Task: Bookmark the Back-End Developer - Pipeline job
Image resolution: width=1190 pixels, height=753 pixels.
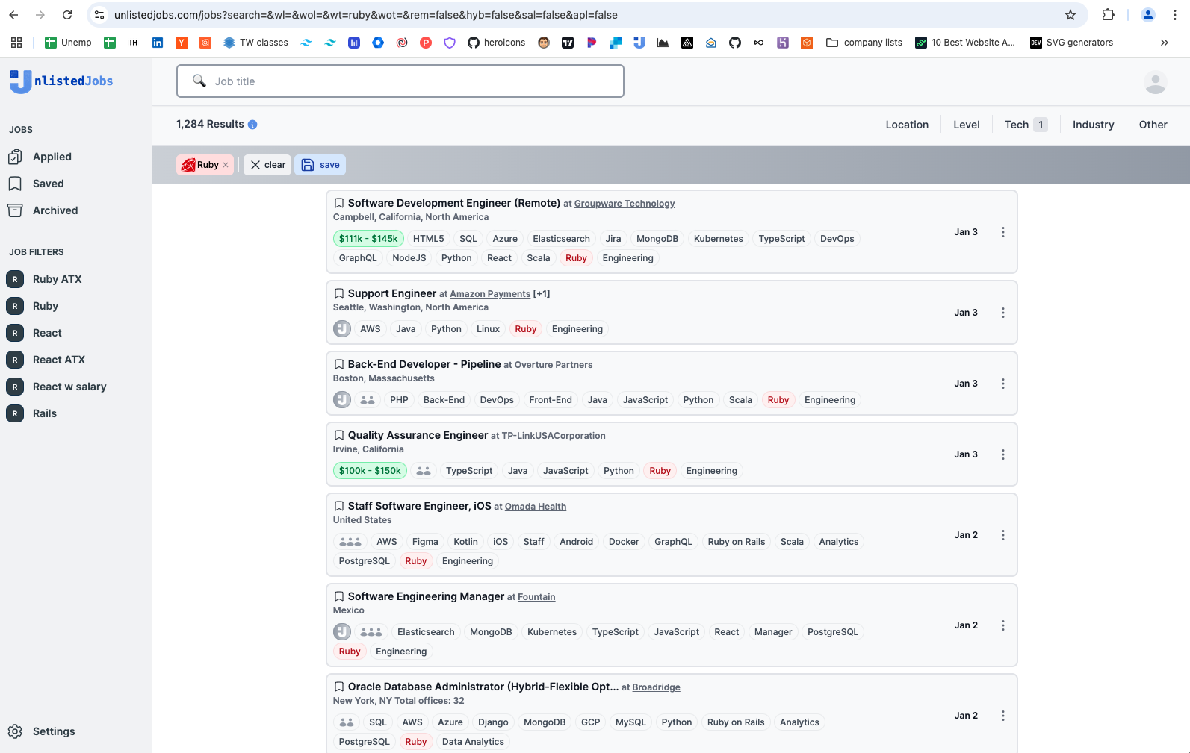Action: pos(339,364)
